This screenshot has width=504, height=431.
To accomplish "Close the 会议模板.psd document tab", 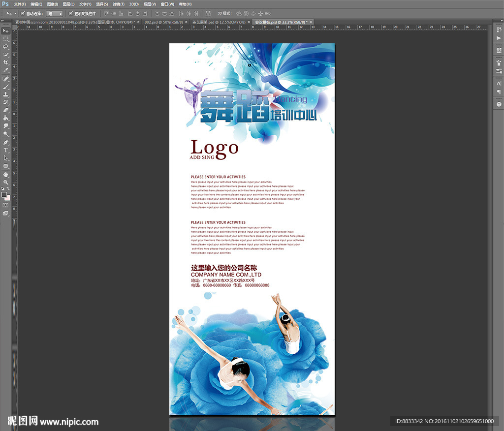I will [311, 22].
